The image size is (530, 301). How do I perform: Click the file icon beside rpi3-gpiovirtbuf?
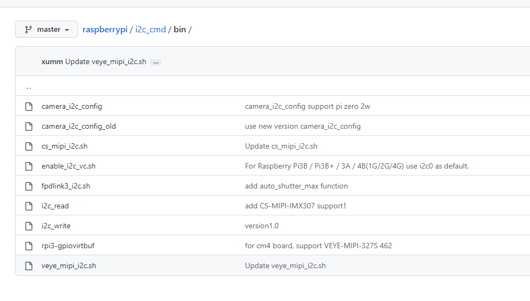29,246
